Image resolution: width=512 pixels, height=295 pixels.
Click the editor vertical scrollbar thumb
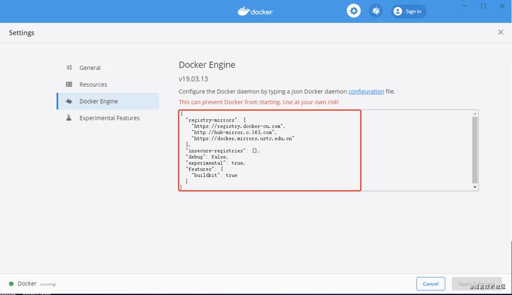coord(475,150)
